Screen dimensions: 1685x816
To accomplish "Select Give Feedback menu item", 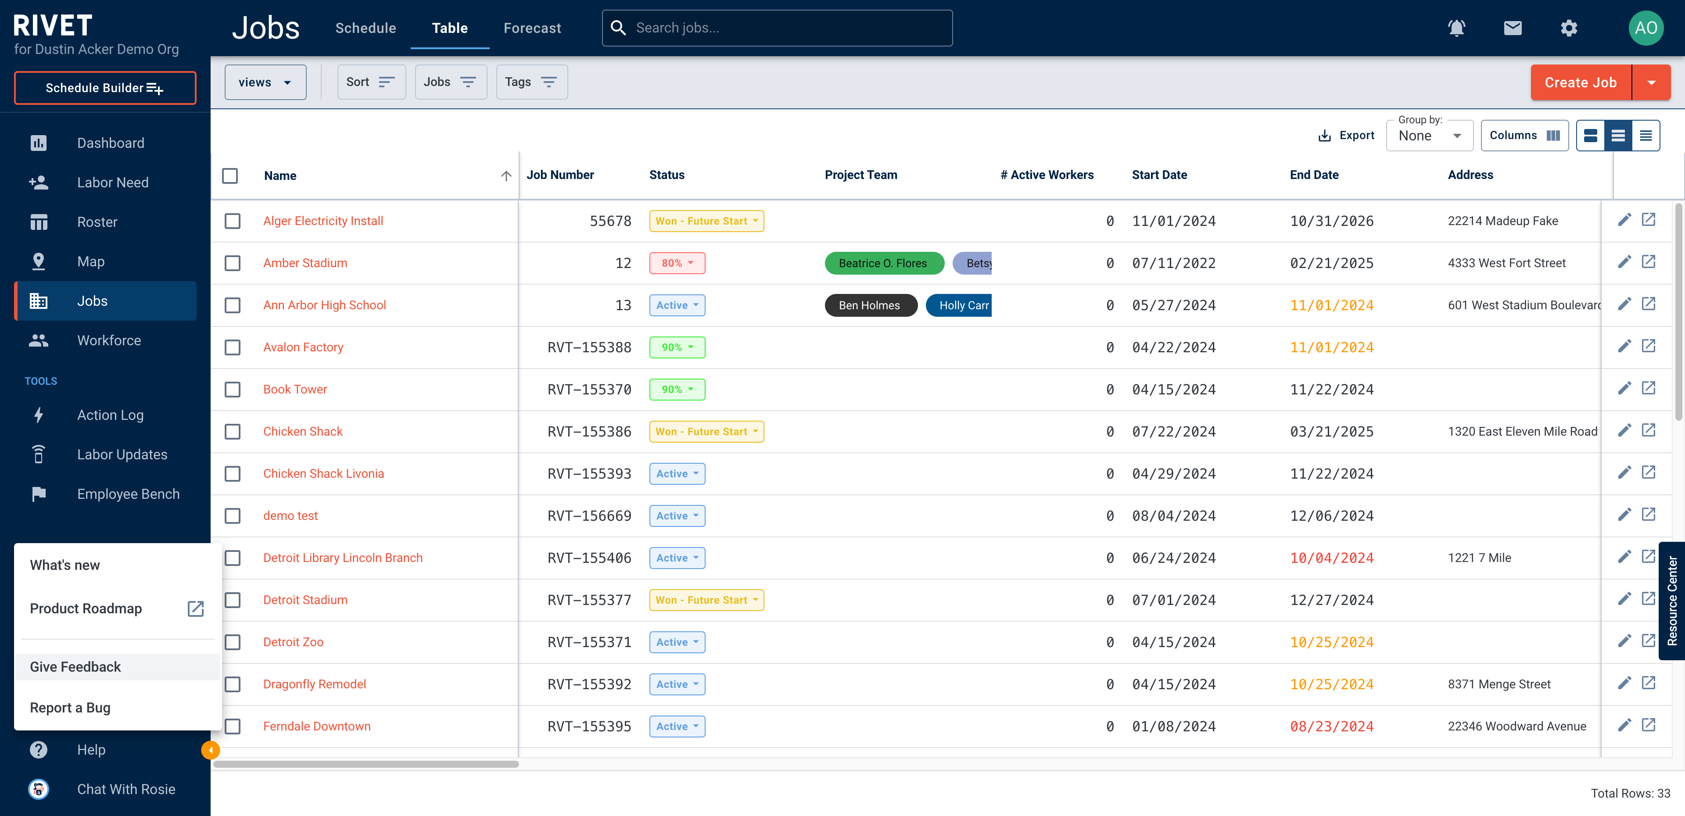I will tap(118, 667).
